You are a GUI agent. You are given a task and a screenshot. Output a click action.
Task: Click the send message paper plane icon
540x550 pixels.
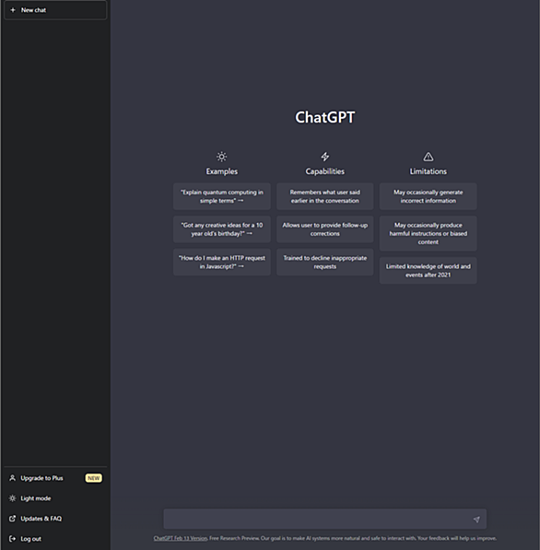click(x=476, y=520)
